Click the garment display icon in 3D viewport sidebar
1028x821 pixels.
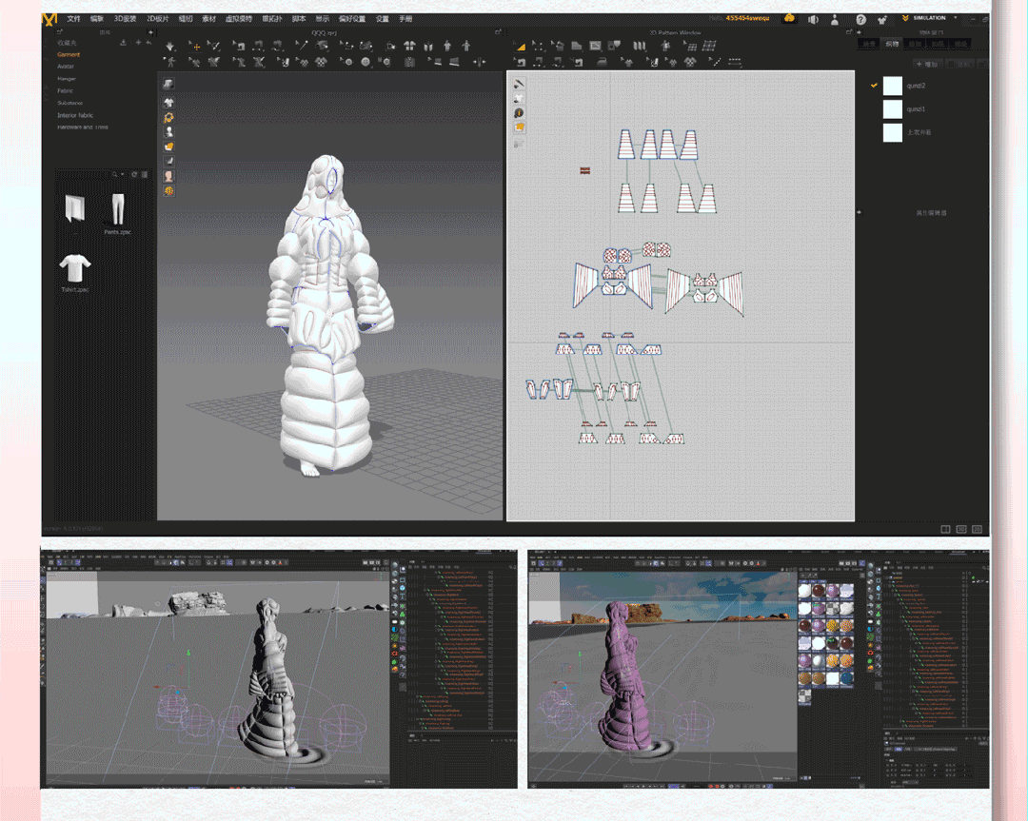point(168,102)
